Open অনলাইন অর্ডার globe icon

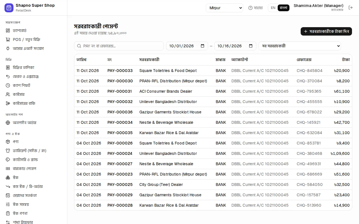(x=8, y=123)
